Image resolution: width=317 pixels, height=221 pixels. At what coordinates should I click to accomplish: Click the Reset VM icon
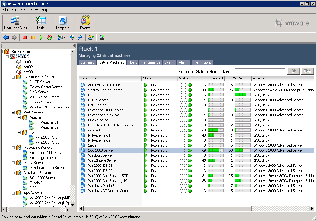(50, 38)
